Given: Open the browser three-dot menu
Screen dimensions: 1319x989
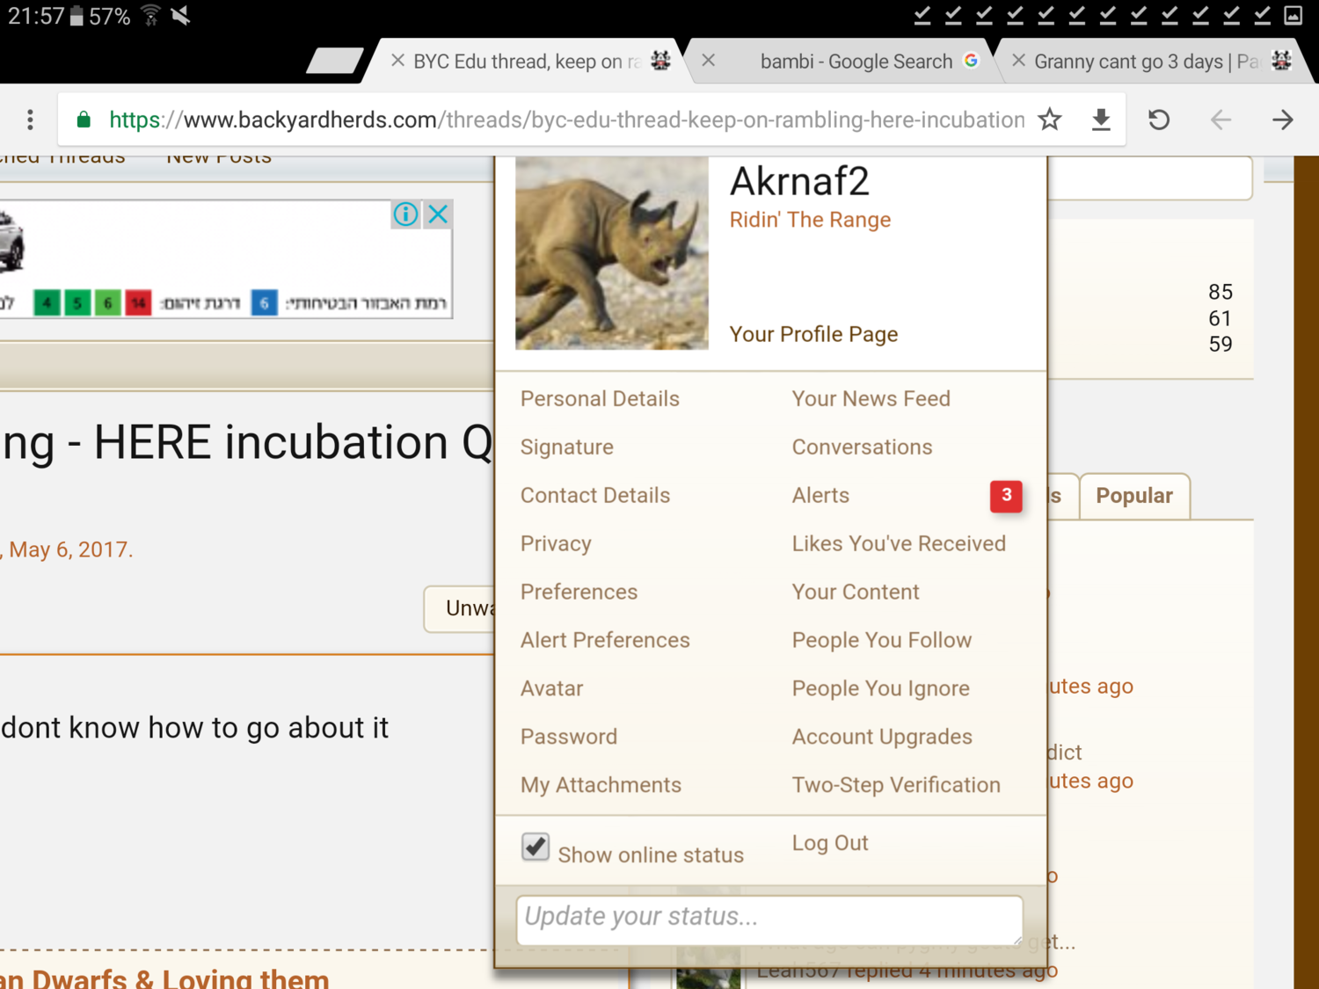Looking at the screenshot, I should 30,120.
